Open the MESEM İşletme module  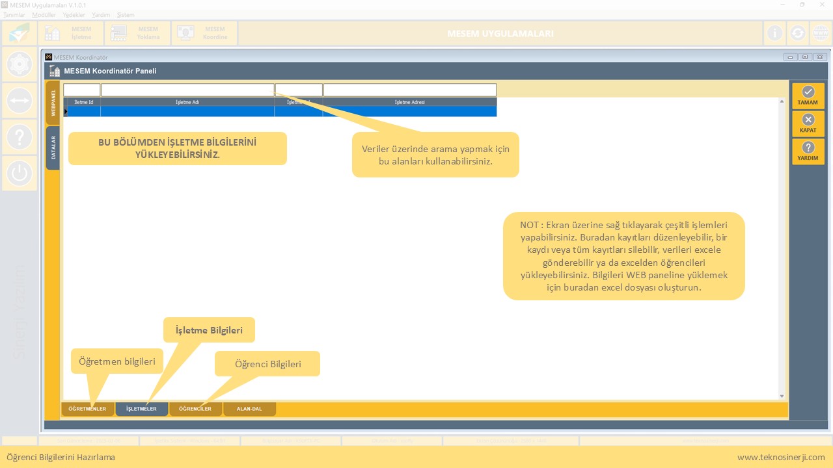tap(72, 33)
